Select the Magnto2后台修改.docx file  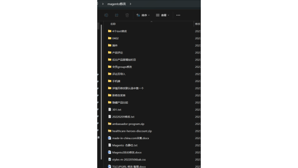pos(127,152)
